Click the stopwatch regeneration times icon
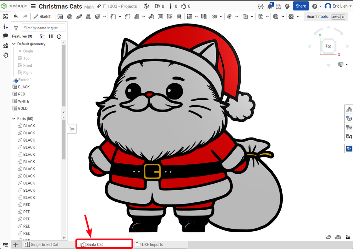Screen dimensions: 353x249 click(x=59, y=36)
